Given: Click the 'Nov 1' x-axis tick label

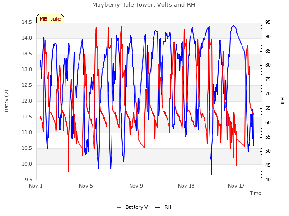Looking at the screenshot, I should point(36,186).
